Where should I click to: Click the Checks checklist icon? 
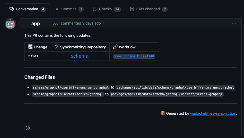tap(95, 9)
